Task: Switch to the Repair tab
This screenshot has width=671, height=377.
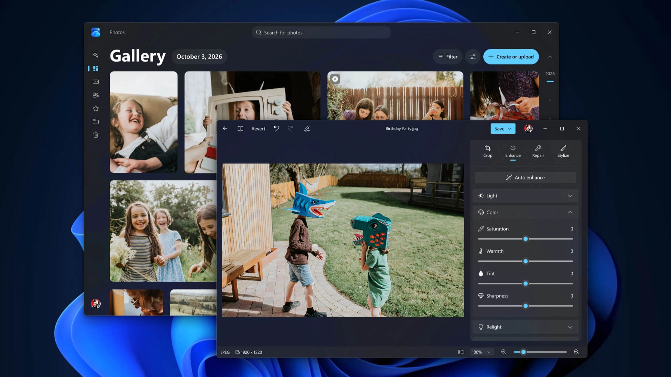Action: pyautogui.click(x=538, y=151)
